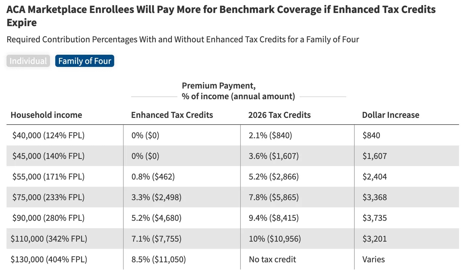Click the 'Varies' dollar increase cell

pos(373,259)
